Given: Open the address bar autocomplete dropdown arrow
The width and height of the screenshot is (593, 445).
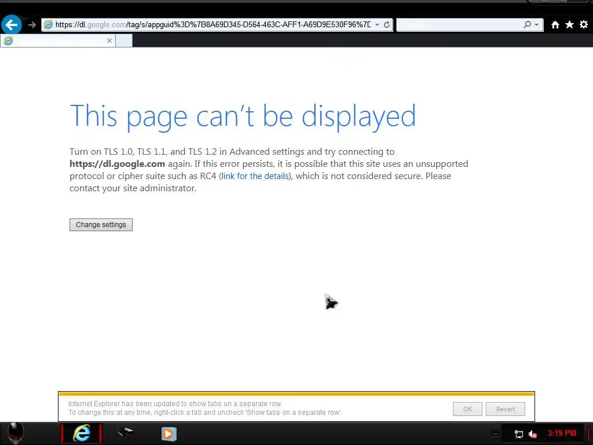Looking at the screenshot, I should point(377,24).
